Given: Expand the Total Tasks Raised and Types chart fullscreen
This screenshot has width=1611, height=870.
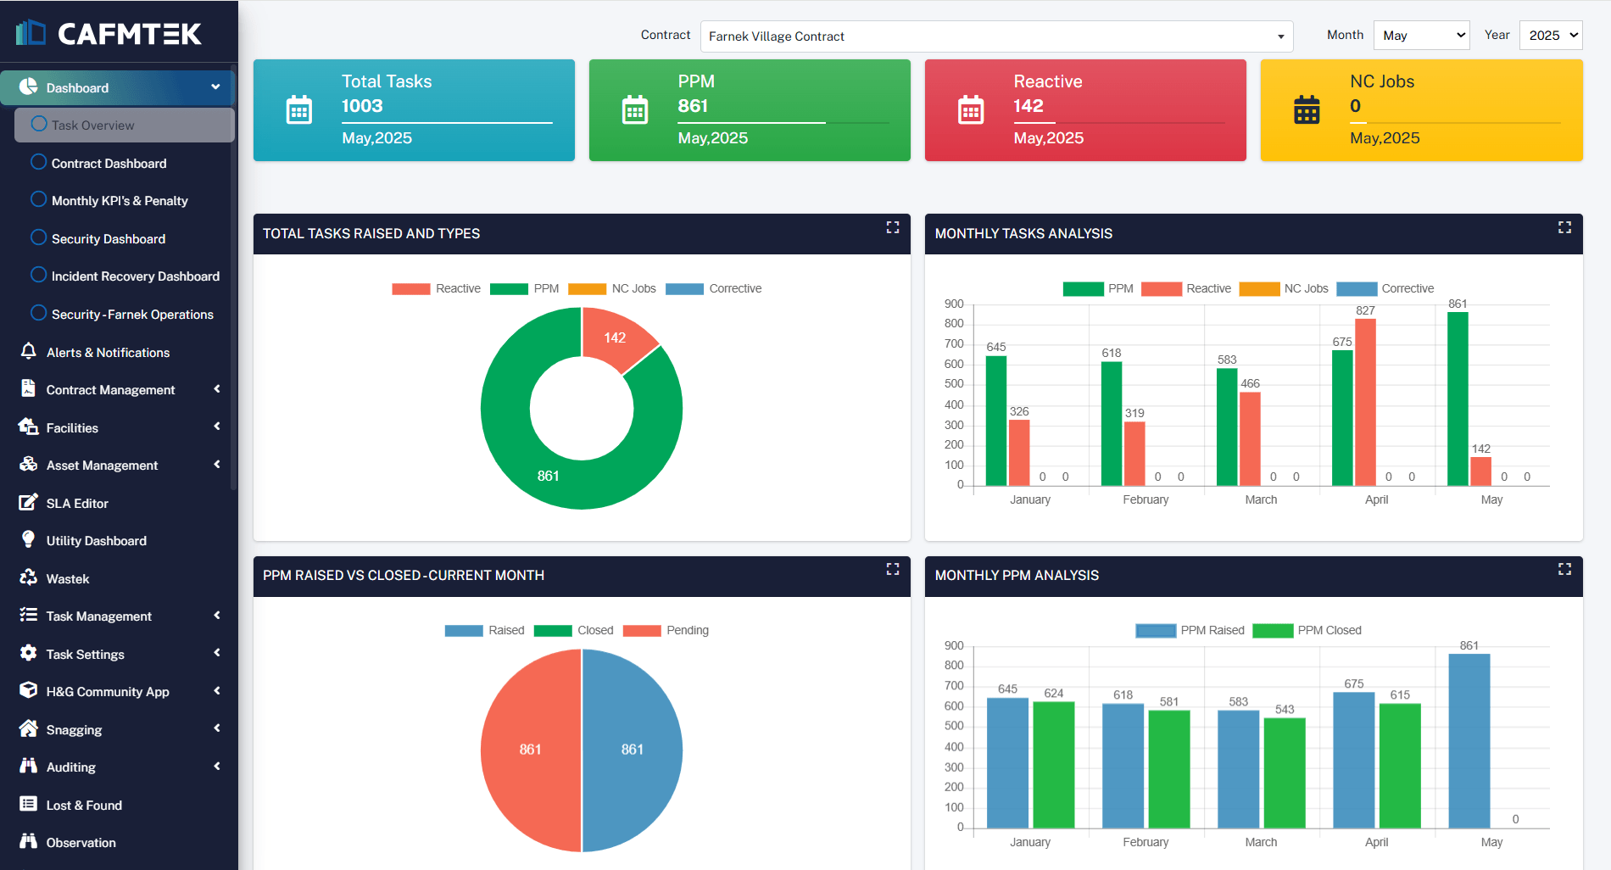Looking at the screenshot, I should pos(893,227).
